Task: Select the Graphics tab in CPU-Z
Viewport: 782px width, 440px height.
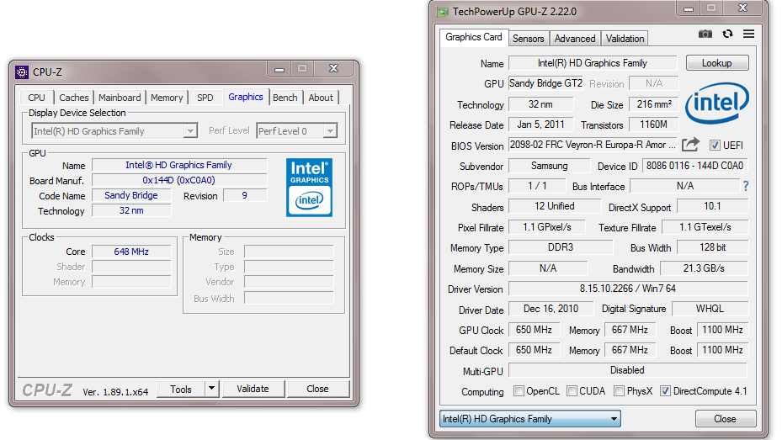Action: click(x=245, y=97)
